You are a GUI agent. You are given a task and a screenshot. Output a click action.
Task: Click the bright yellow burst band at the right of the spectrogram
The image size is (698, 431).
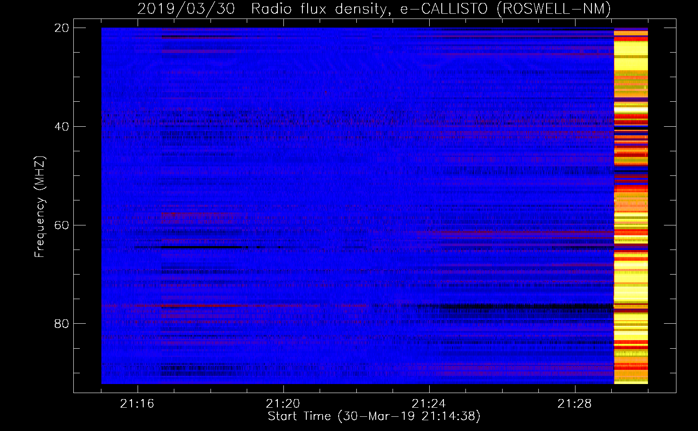(631, 206)
